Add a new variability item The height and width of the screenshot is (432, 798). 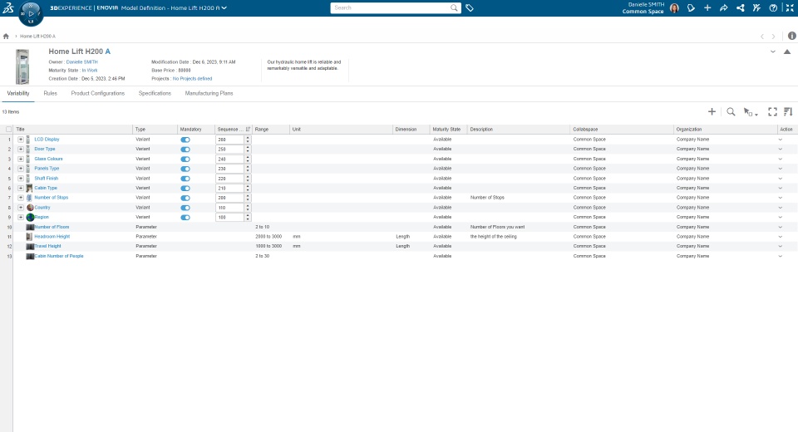pyautogui.click(x=712, y=112)
